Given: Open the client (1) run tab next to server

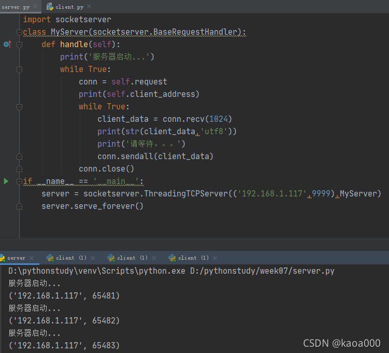Looking at the screenshot, I should [71, 258].
